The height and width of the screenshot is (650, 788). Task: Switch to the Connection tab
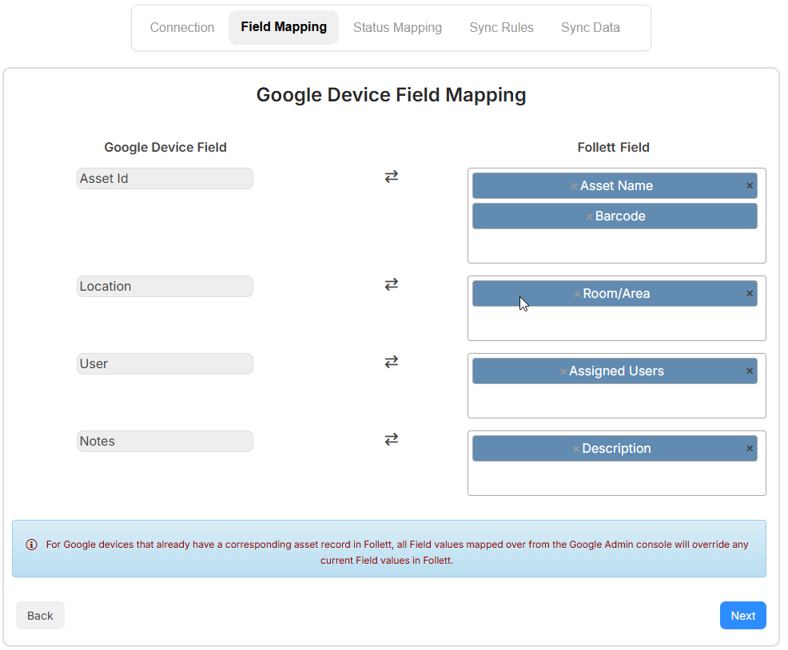point(181,27)
